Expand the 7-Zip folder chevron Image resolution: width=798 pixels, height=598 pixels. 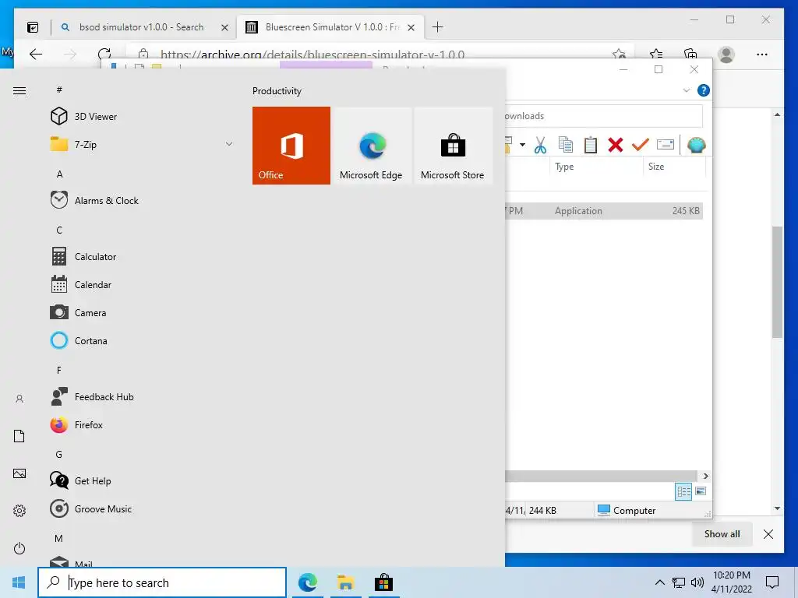coord(229,144)
